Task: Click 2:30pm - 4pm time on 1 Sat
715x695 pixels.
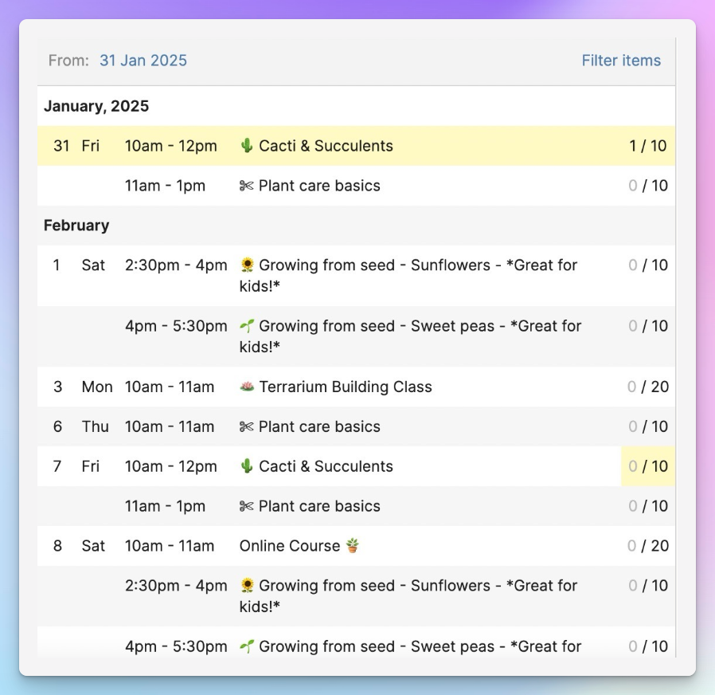Action: (x=176, y=265)
